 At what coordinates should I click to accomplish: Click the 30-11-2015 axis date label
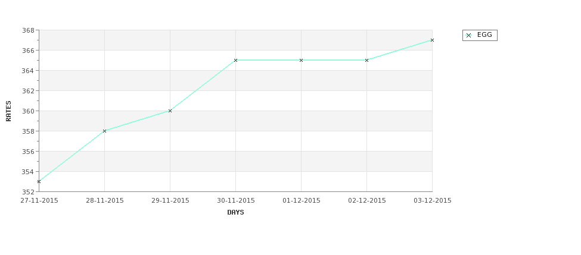click(235, 201)
